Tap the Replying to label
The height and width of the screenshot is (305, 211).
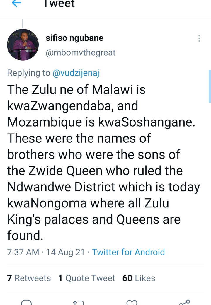click(29, 73)
